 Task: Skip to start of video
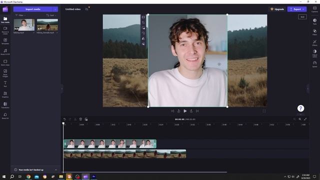tap(172, 111)
